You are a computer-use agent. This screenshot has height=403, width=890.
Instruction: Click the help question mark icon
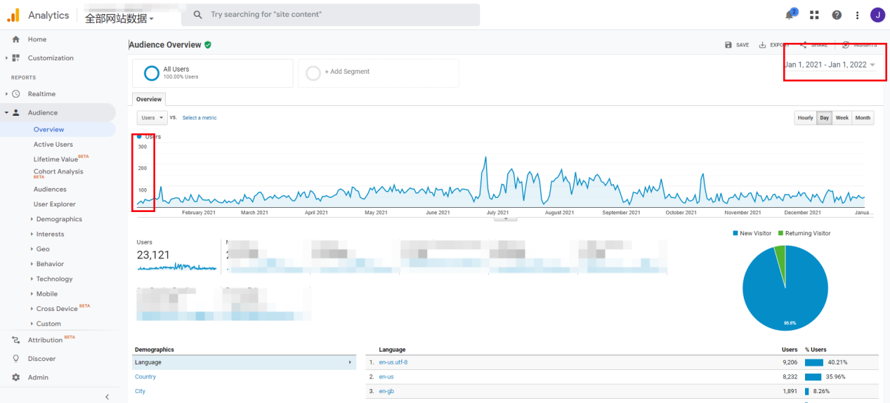pyautogui.click(x=836, y=15)
